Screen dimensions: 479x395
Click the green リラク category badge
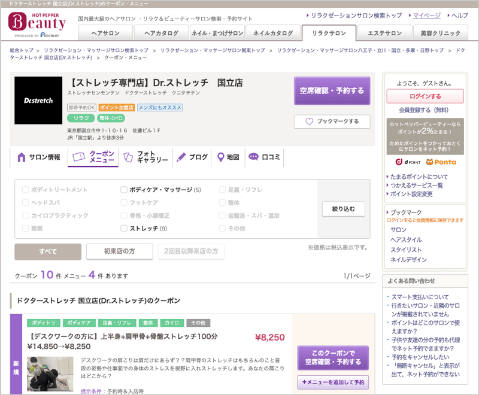[81, 118]
